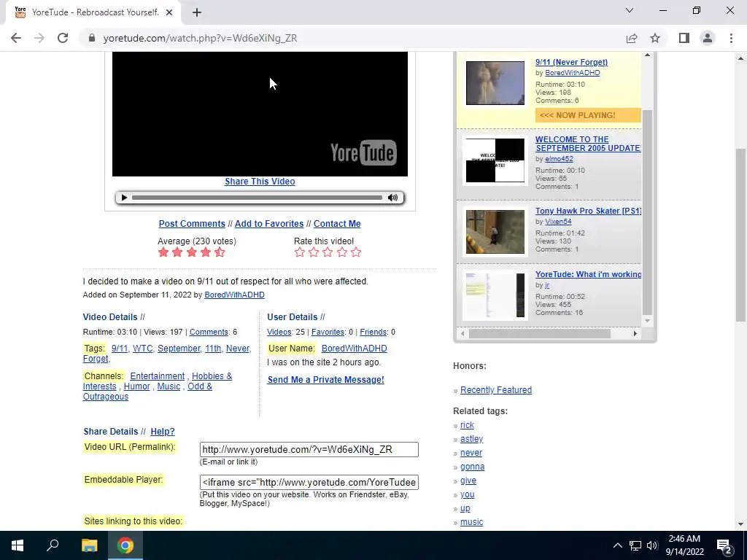Select the September tag

(179, 349)
